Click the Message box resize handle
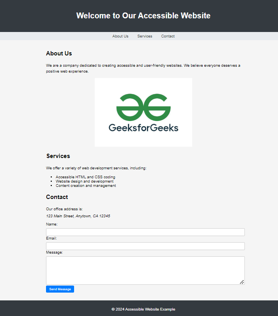The width and height of the screenshot is (278, 316). (x=242, y=282)
